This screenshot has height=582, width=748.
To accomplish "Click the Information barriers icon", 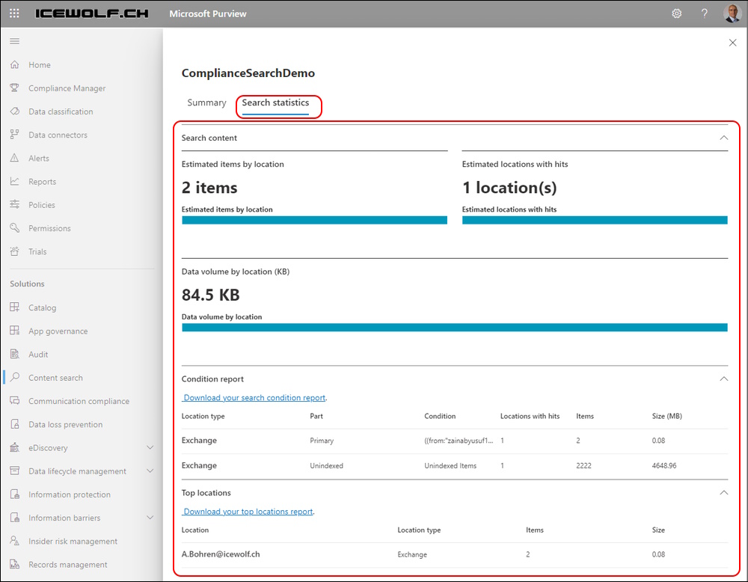I will pos(15,518).
